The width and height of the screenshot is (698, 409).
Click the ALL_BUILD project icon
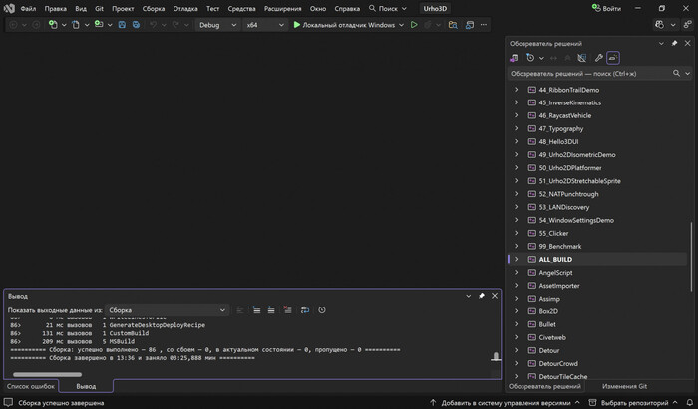[530, 259]
